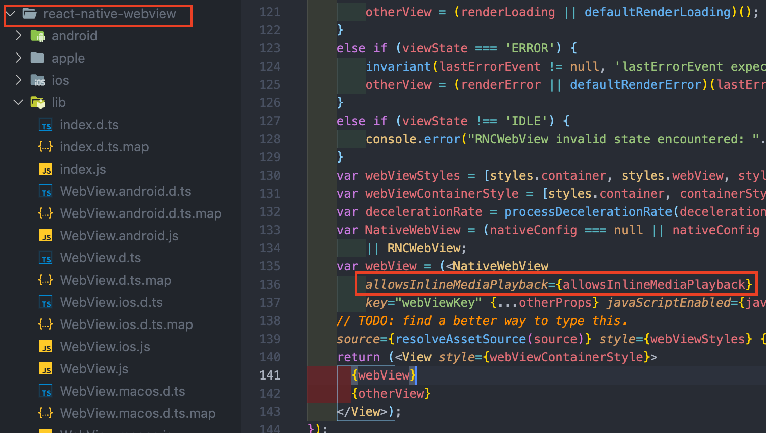Click line number 136 in gutter
766x433 pixels.
point(270,284)
